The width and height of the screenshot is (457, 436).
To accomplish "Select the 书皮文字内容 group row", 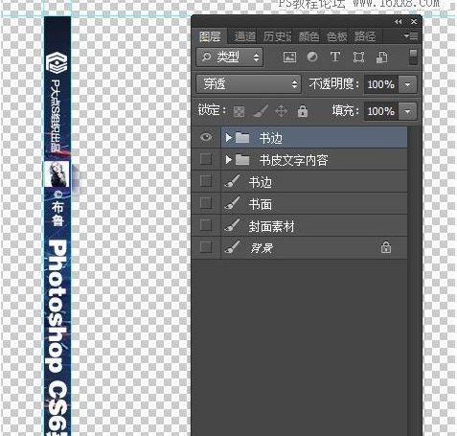I will click(314, 160).
